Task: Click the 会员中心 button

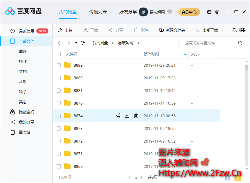Action: click(189, 12)
